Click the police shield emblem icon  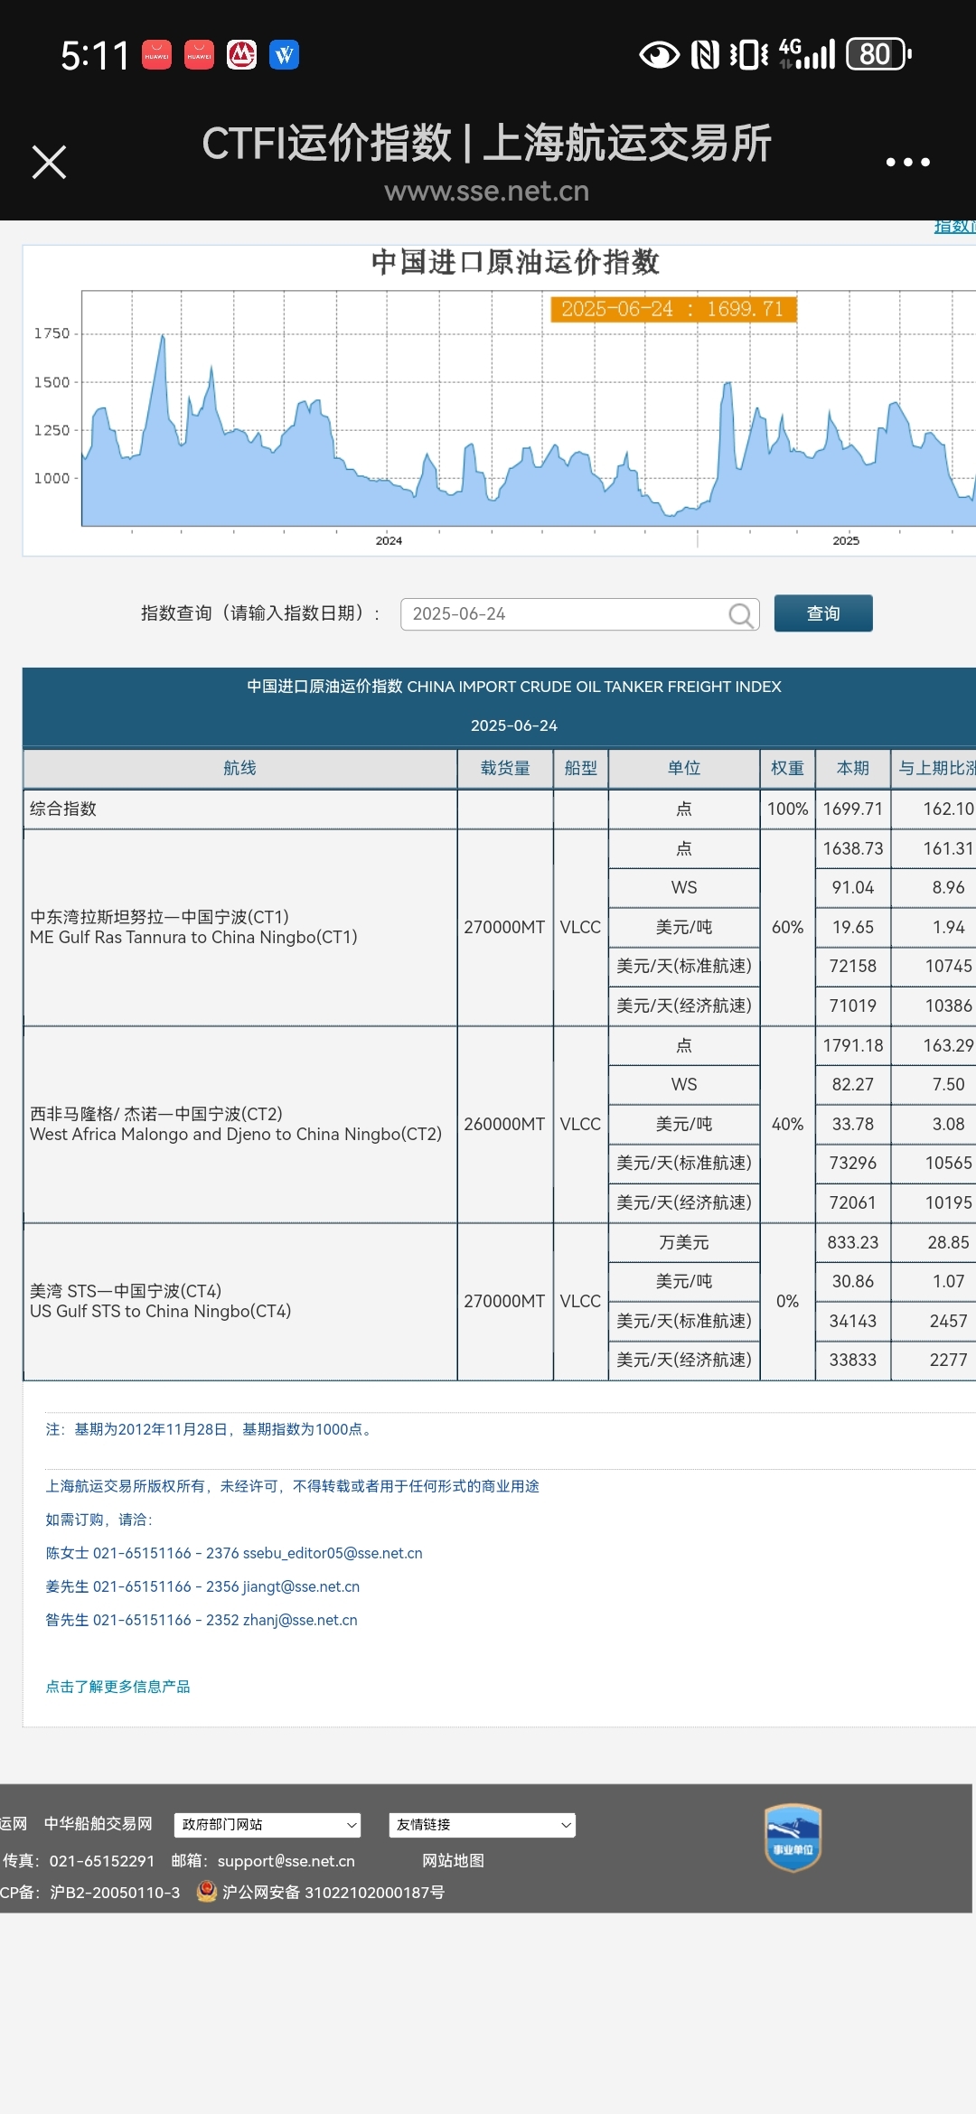coord(207,1891)
